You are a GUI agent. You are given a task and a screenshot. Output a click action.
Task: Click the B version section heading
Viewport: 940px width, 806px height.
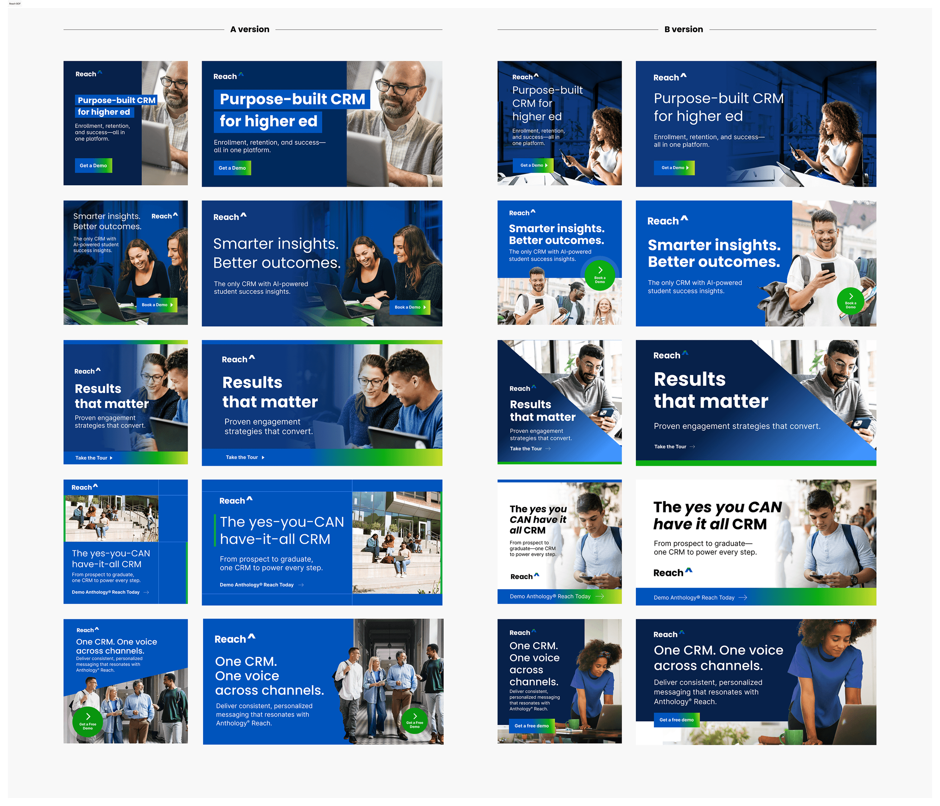(x=683, y=29)
